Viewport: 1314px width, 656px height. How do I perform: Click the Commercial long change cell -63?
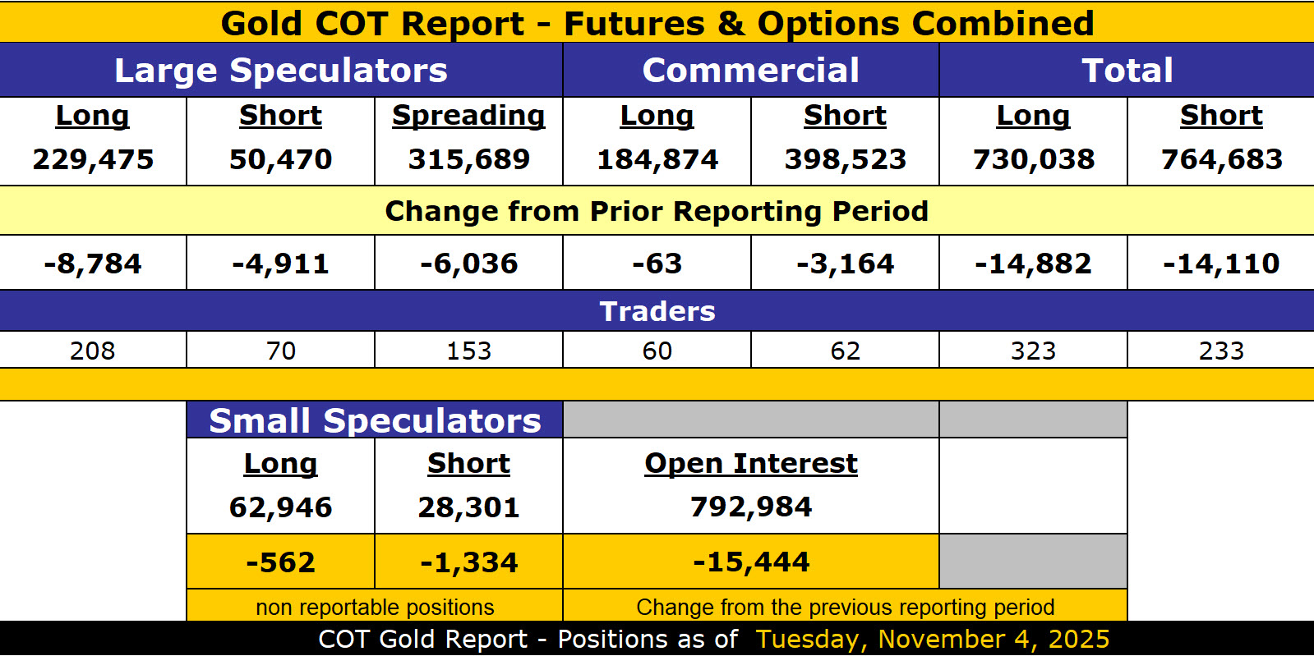[657, 264]
